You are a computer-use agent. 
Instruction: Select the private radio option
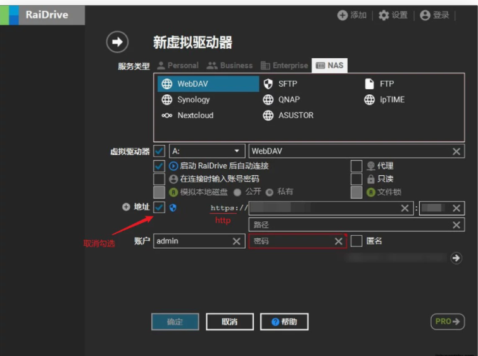(x=269, y=192)
